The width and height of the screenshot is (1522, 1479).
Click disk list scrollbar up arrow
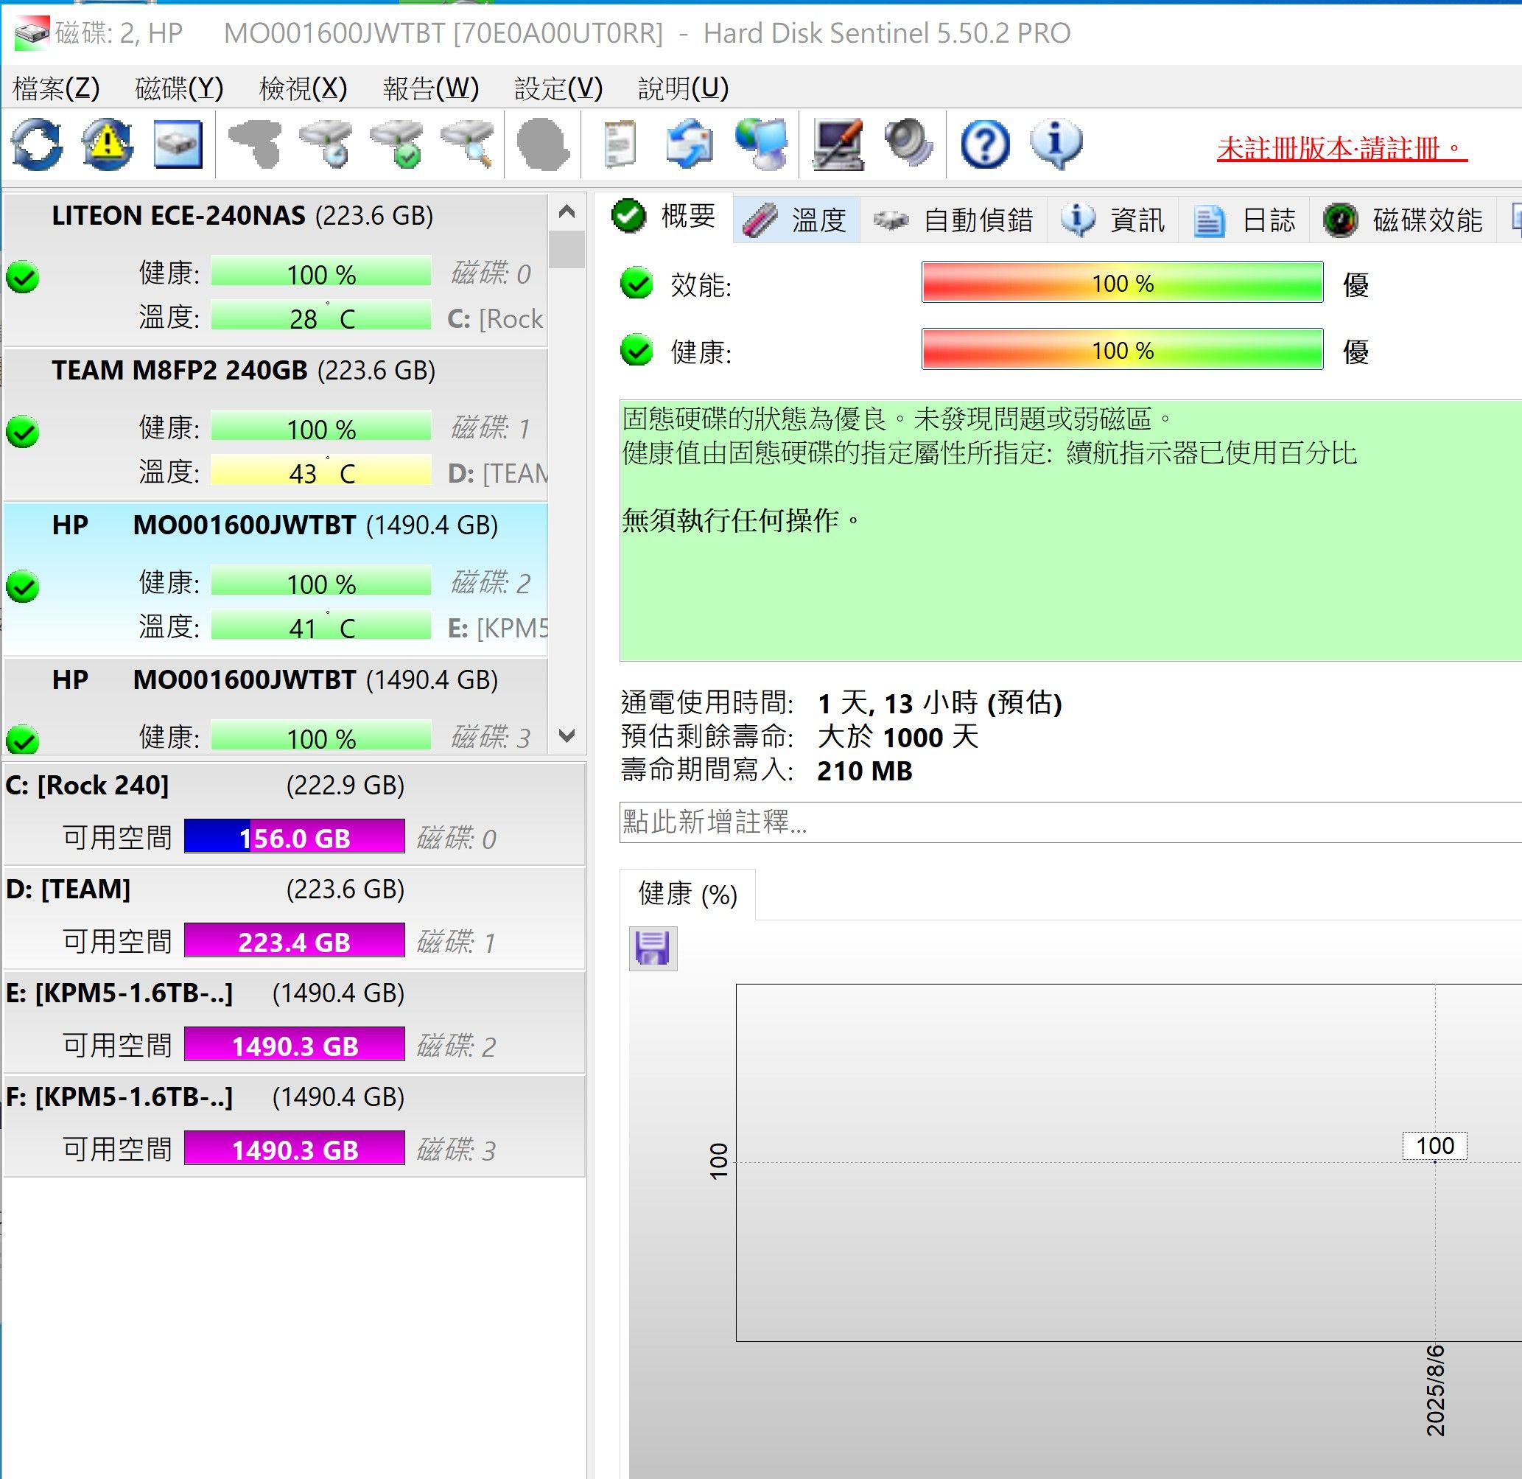pos(567,211)
